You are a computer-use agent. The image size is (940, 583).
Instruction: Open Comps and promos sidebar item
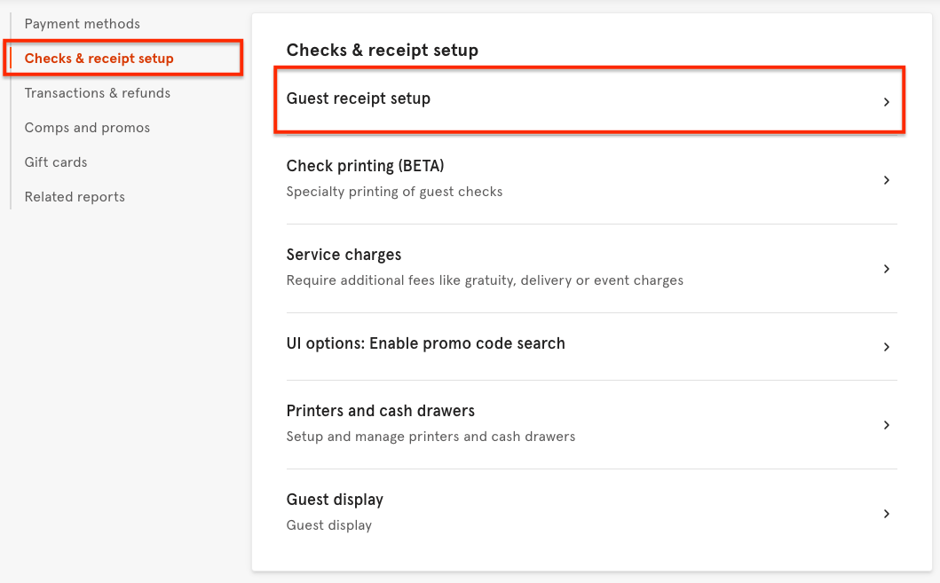tap(87, 128)
